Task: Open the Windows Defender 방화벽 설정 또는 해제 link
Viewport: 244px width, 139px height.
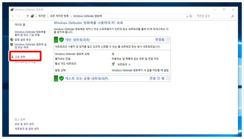Action: pyautogui.click(x=31, y=46)
